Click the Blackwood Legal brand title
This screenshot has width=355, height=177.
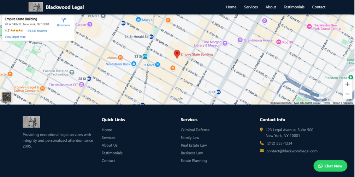tap(65, 7)
